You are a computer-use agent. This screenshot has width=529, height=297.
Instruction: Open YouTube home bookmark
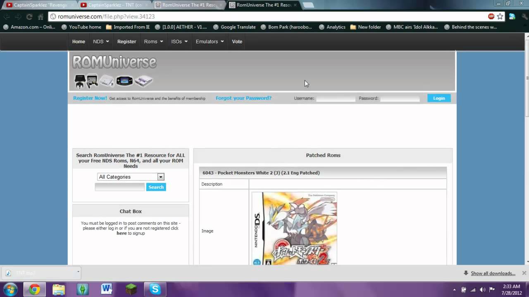pyautogui.click(x=81, y=27)
